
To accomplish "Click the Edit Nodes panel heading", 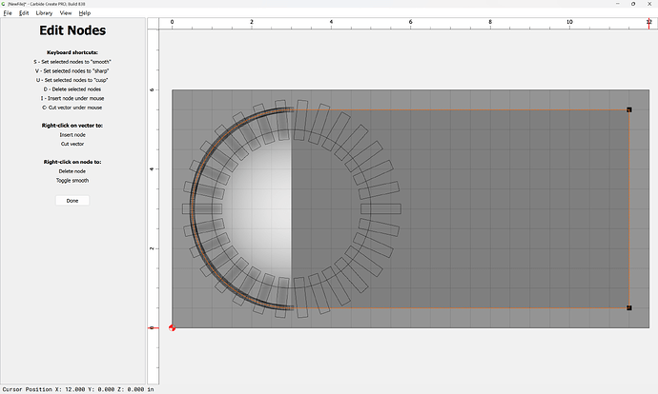I will 72,31.
